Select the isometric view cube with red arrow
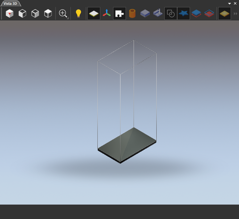The height and width of the screenshot is (219, 239). 10,13
